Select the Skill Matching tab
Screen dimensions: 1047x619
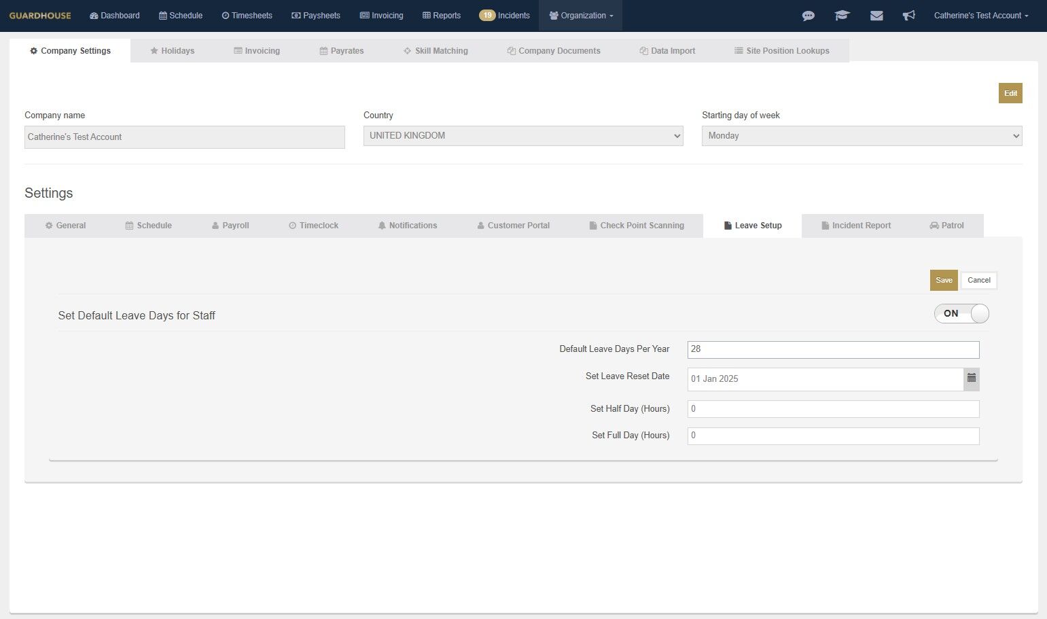[x=436, y=51]
